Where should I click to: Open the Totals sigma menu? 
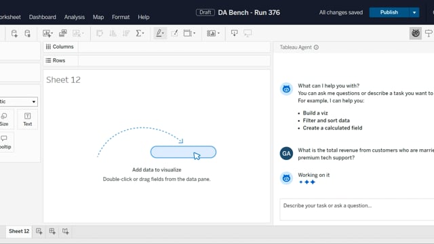tap(140, 33)
